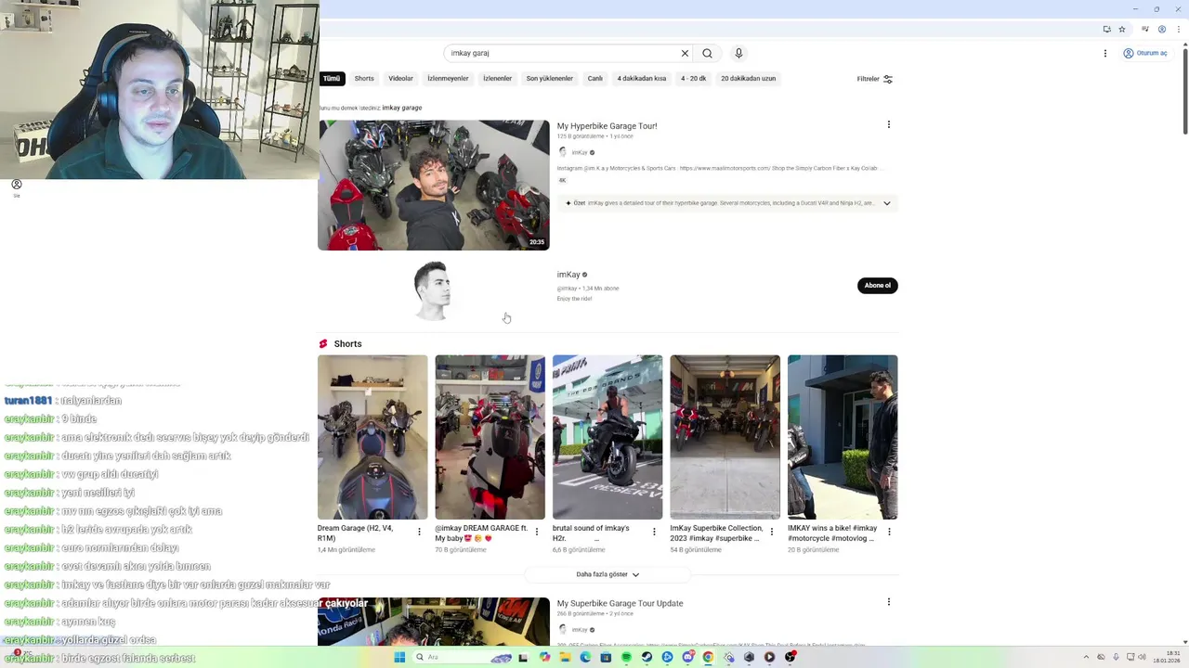Open the imKay channel profile picture
Screen dimensions: 1189x668
[x=434, y=290]
